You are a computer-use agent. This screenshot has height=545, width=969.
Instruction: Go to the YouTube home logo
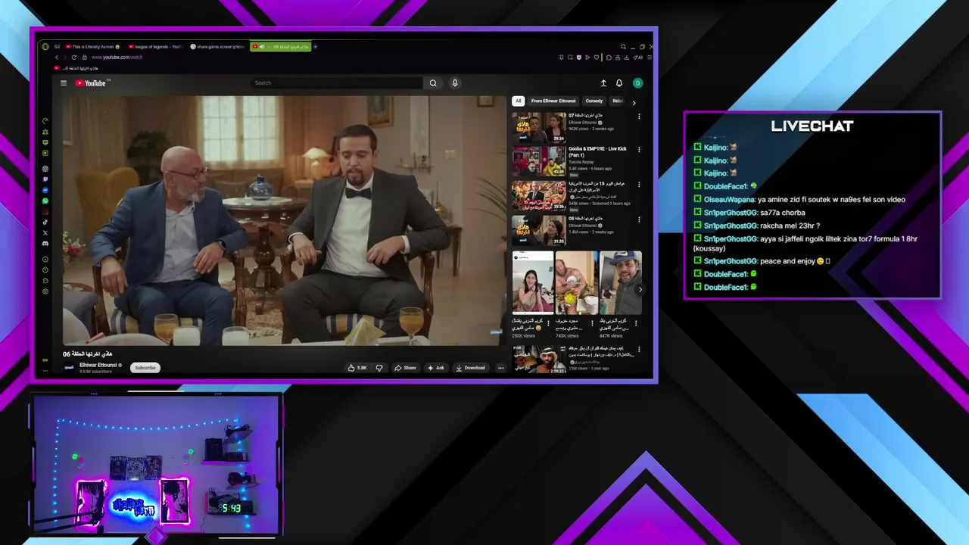click(x=91, y=83)
